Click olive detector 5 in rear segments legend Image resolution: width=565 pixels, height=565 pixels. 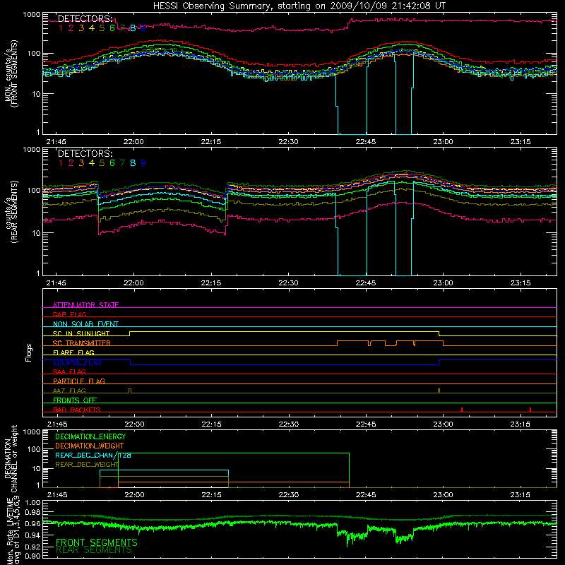[102, 163]
